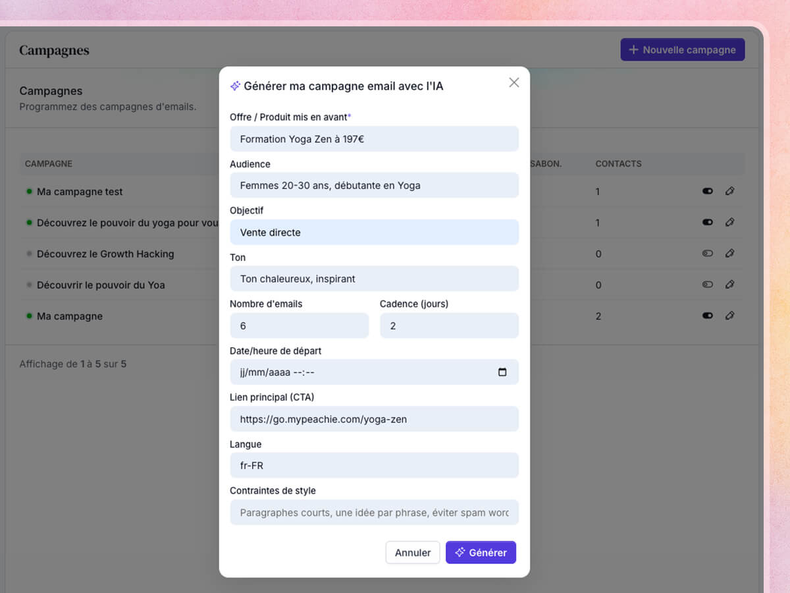790x593 pixels.
Task: Click the Lien principal CTA URL field
Action: pos(374,418)
